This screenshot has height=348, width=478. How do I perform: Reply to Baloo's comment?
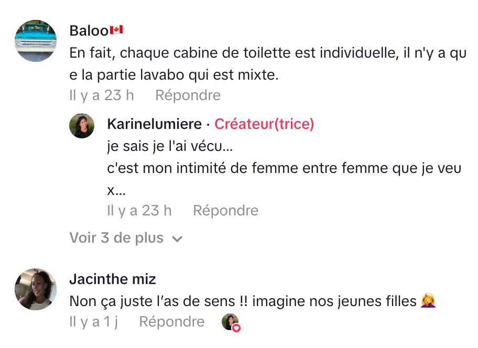tap(188, 95)
